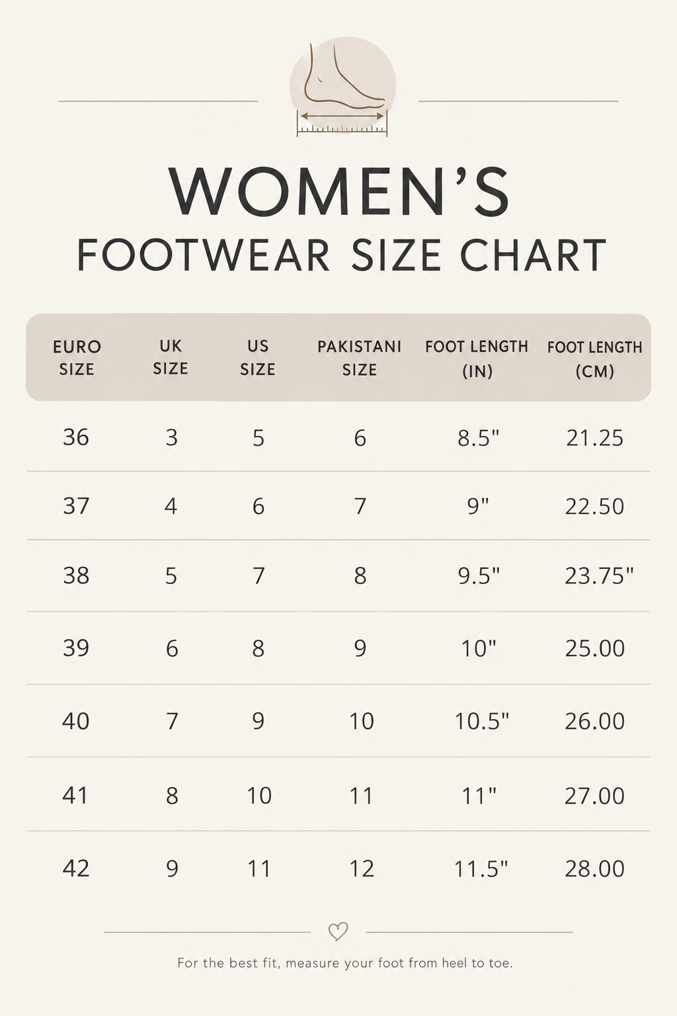Click the 8.5" foot length value

click(x=479, y=437)
